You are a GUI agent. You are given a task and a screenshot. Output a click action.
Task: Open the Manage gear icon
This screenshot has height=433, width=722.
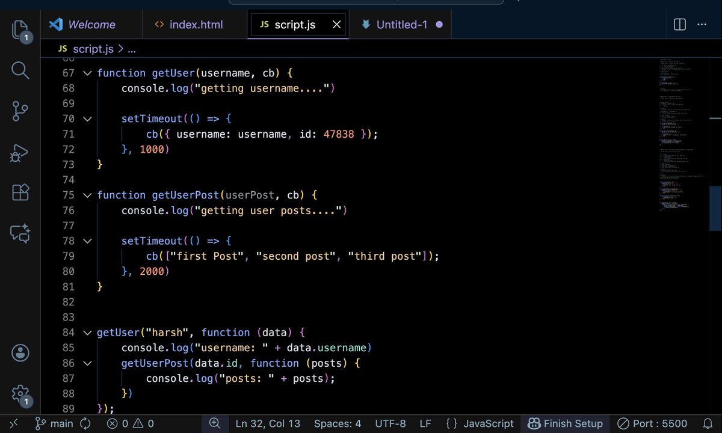pos(20,394)
